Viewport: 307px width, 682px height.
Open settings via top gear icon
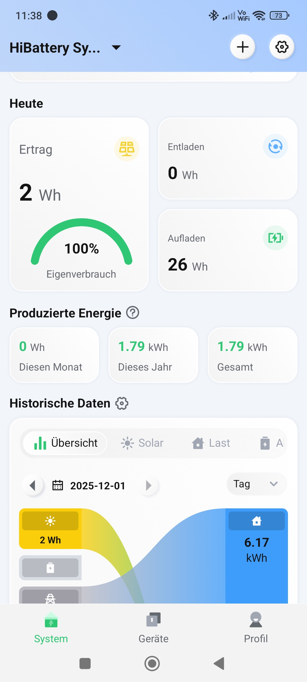[282, 47]
